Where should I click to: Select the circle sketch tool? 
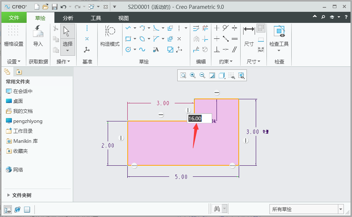(x=128, y=49)
